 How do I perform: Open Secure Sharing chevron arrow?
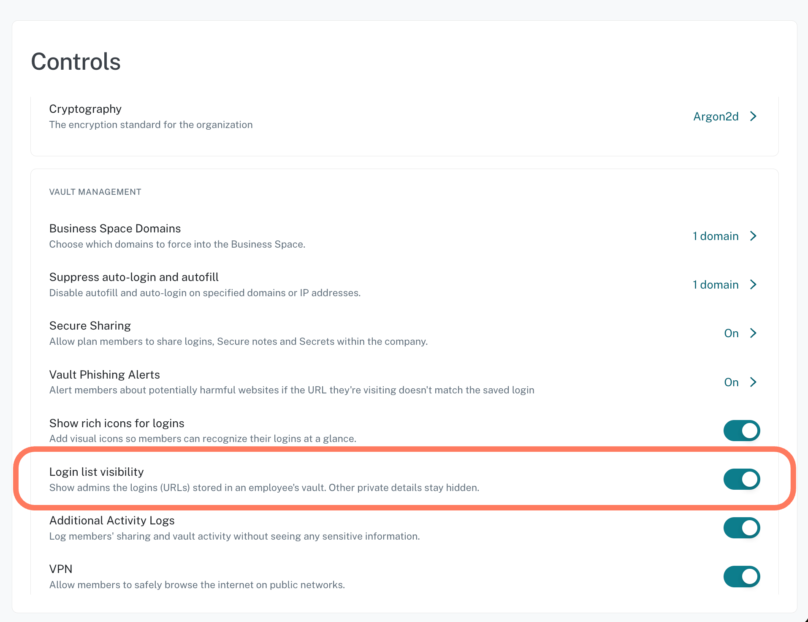tap(753, 333)
